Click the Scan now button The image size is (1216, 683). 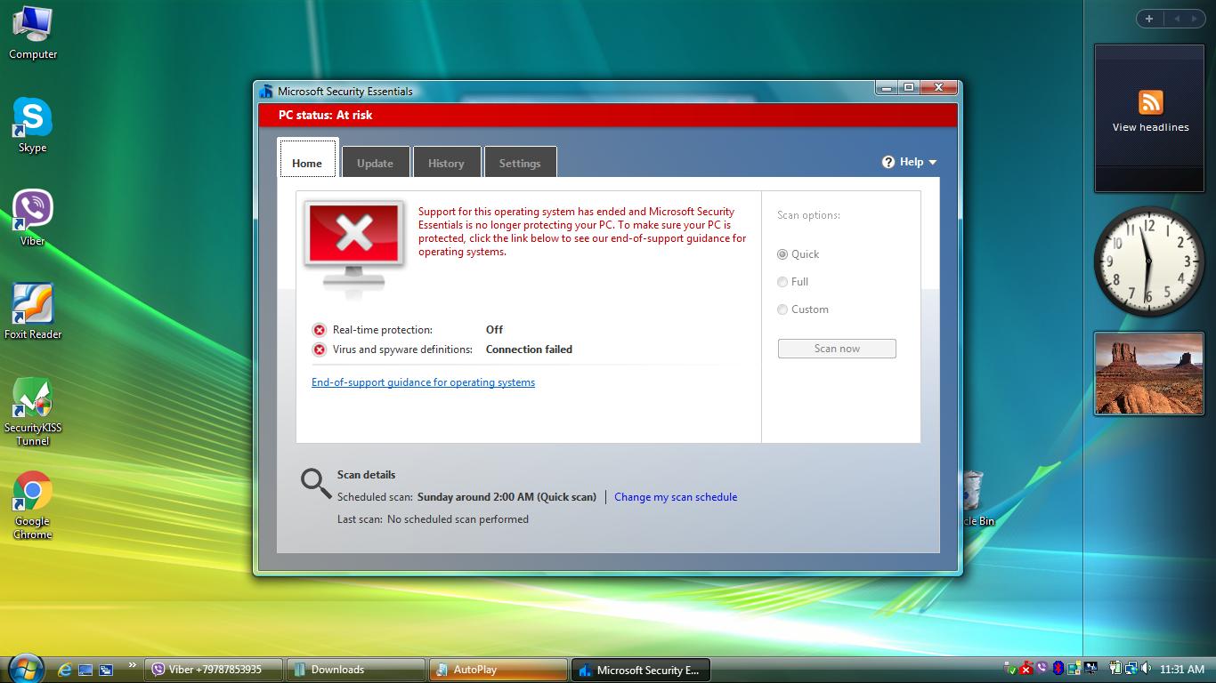point(837,349)
